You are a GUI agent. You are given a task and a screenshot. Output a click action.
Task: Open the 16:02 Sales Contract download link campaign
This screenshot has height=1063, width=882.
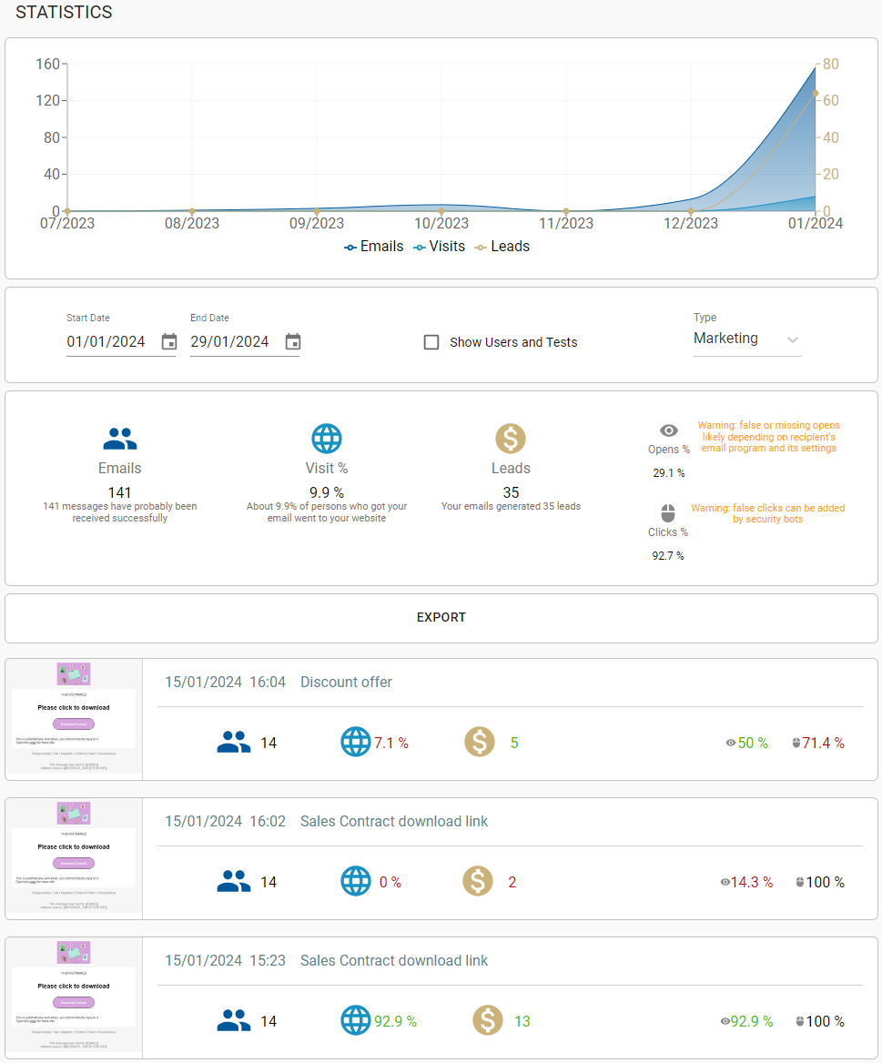(x=393, y=821)
